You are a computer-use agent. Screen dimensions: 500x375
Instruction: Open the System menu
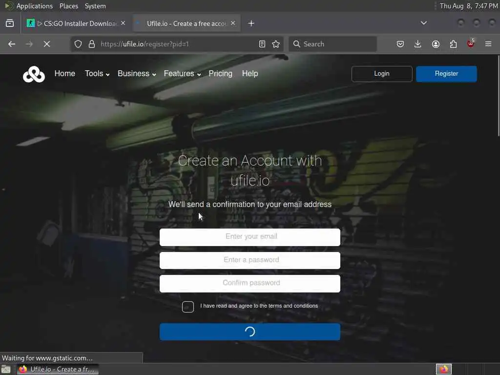pyautogui.click(x=95, y=6)
